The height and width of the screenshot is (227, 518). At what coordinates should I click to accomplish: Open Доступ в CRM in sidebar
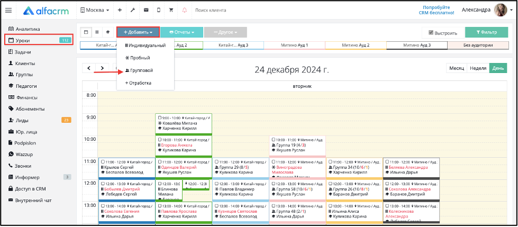click(x=27, y=189)
